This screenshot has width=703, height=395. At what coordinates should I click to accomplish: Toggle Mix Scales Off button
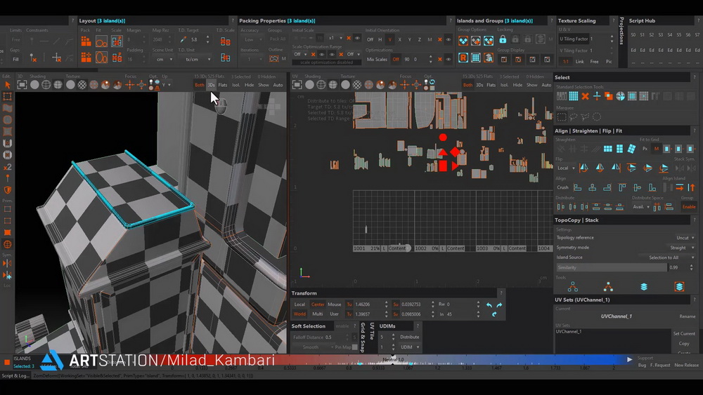coord(396,59)
